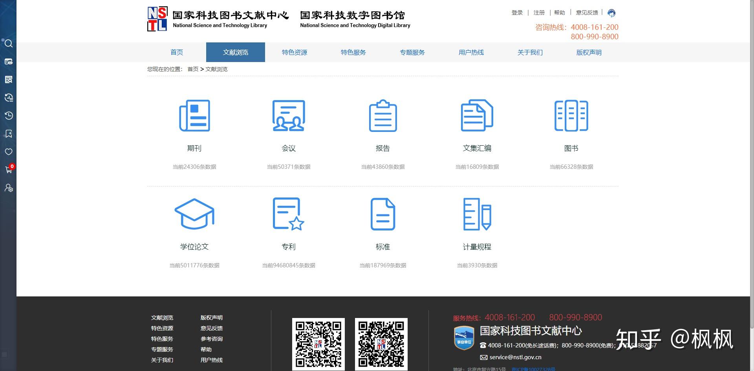Image resolution: width=754 pixels, height=371 pixels.
Task: Open the 专利 patent icon
Action: 289,214
